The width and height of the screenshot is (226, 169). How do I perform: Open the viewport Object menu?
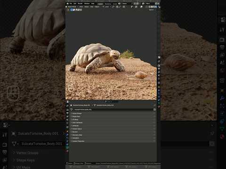[x=97, y=7]
